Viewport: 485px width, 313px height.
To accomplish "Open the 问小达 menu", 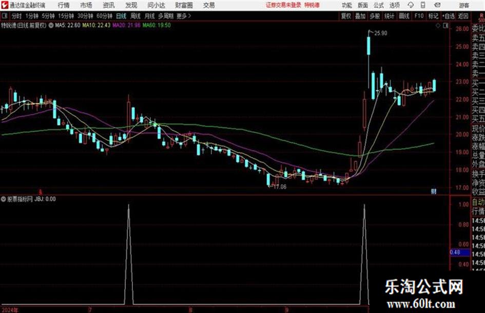I will [x=156, y=5].
